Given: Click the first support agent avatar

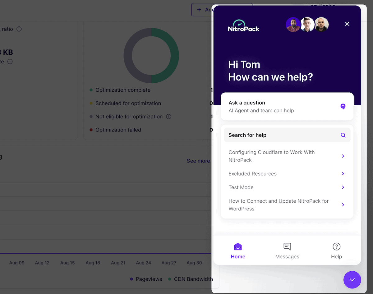Looking at the screenshot, I should [293, 25].
